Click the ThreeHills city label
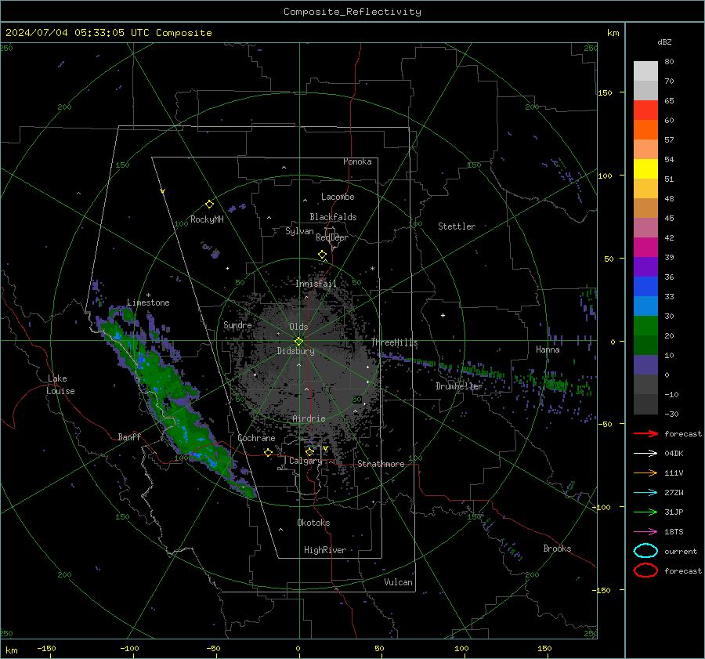705x659 pixels. click(x=394, y=342)
